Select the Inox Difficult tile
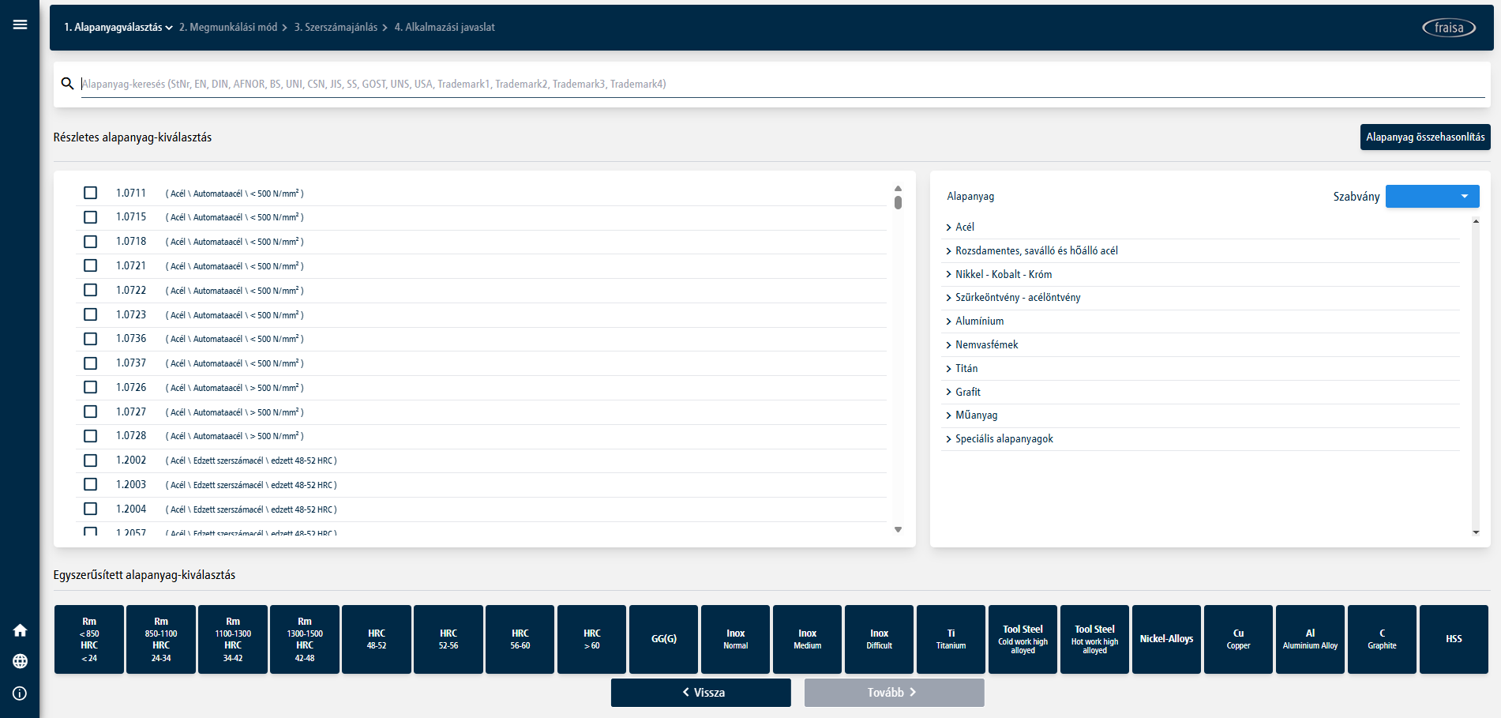The height and width of the screenshot is (718, 1501). [879, 639]
